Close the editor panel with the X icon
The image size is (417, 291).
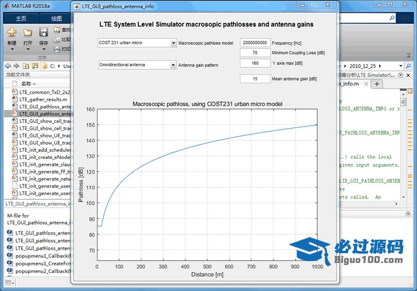click(408, 75)
